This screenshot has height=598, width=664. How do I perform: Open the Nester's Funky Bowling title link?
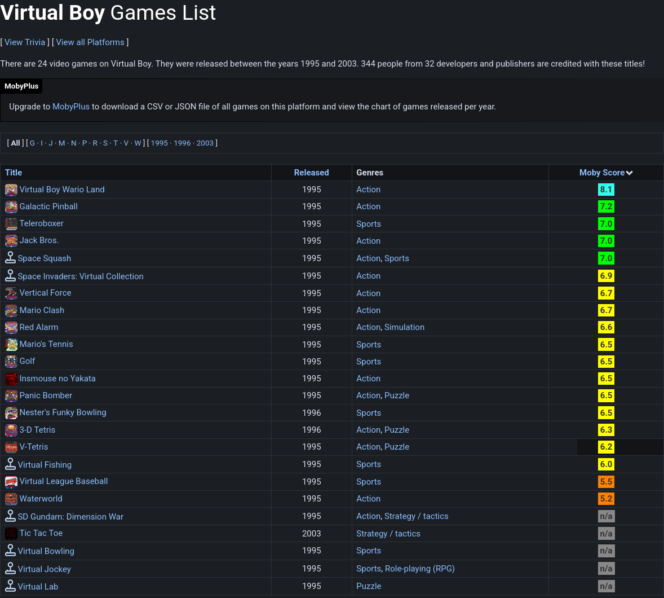63,412
